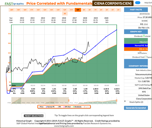Viewport: 152px width, 128px height.
Task: Select the 4Y time range tab
Action: click(113, 10)
